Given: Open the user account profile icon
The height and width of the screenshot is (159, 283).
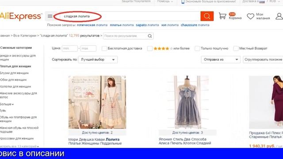Looking at the screenshot, I should (x=279, y=16).
